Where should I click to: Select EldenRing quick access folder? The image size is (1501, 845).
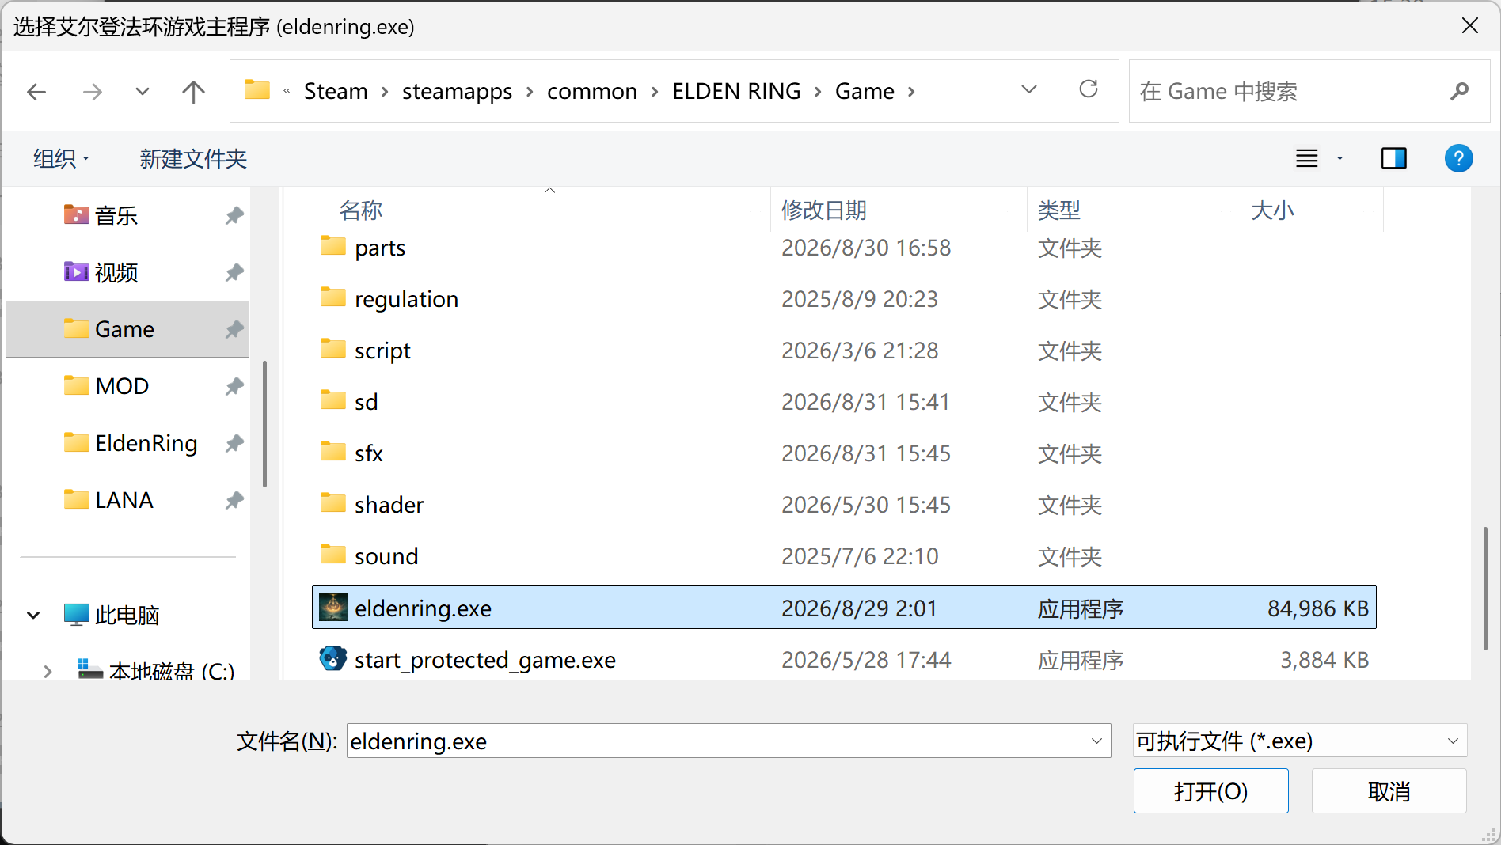[x=127, y=443]
